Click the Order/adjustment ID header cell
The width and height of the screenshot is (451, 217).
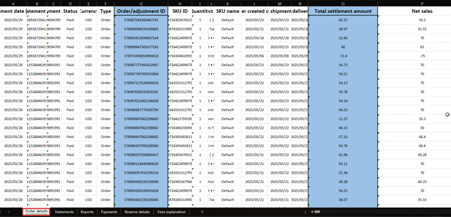141,11
